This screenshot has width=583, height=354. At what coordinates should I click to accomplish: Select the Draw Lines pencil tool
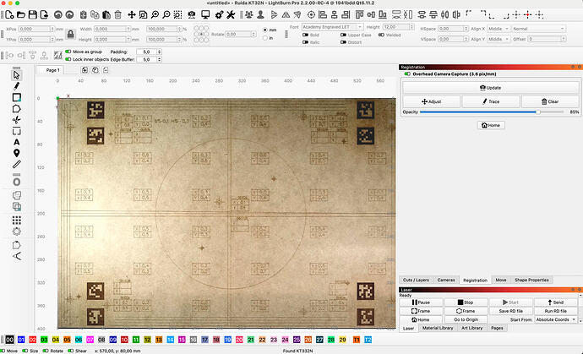tap(16, 86)
